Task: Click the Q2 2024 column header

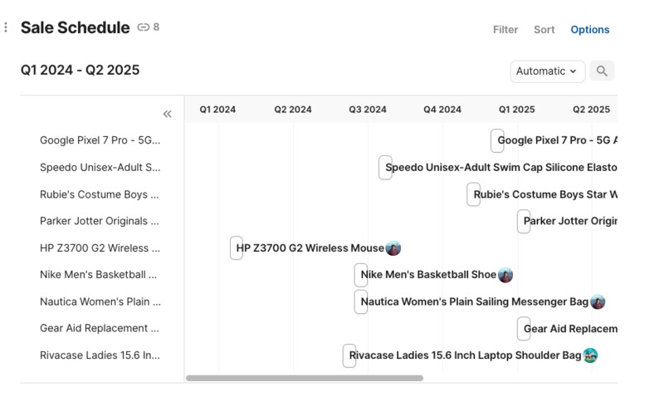Action: 293,110
